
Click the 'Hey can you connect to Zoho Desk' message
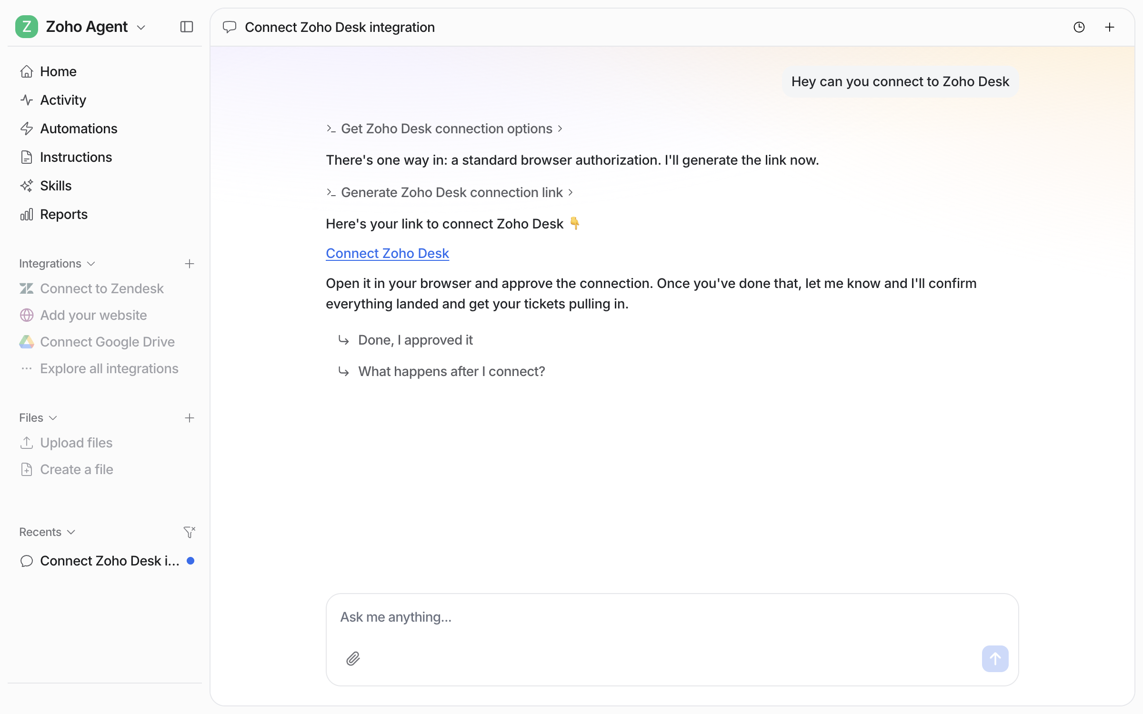pyautogui.click(x=900, y=81)
